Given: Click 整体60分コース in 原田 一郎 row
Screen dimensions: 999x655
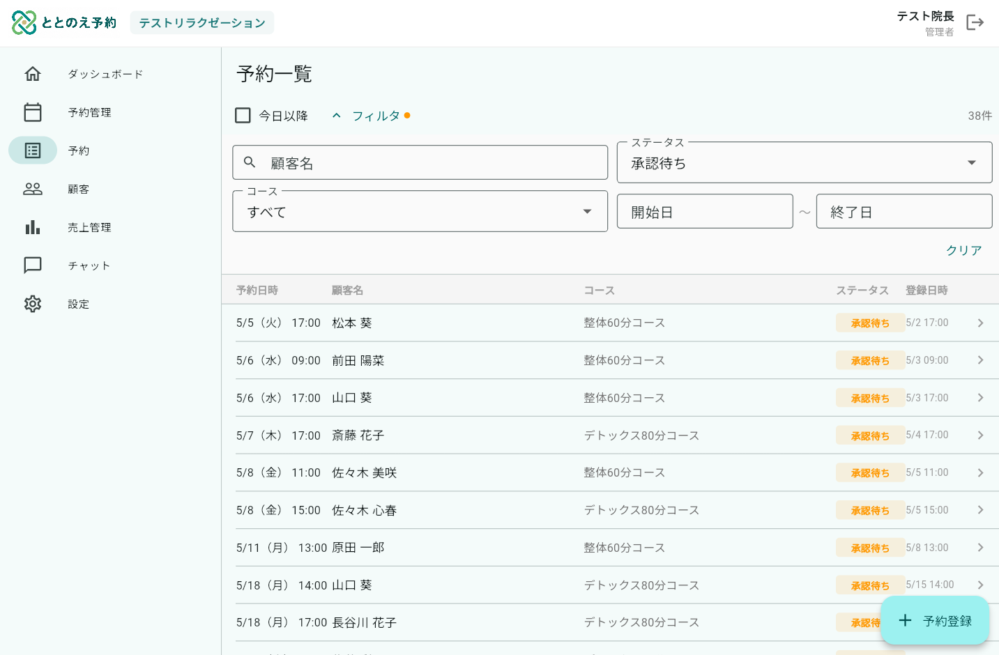Looking at the screenshot, I should (625, 548).
